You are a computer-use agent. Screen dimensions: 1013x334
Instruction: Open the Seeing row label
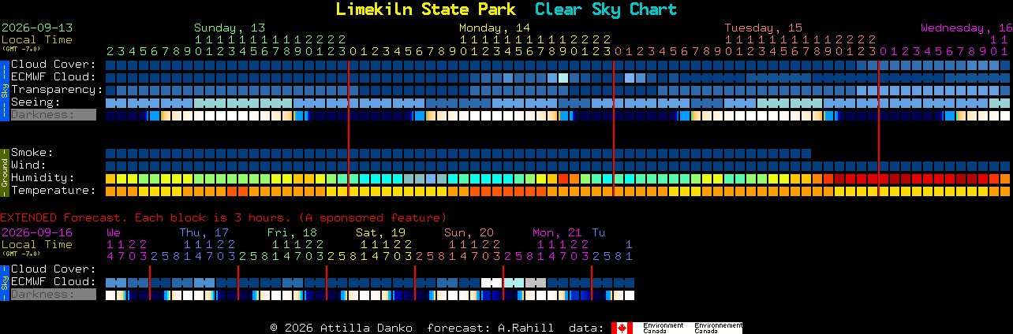pyautogui.click(x=36, y=102)
